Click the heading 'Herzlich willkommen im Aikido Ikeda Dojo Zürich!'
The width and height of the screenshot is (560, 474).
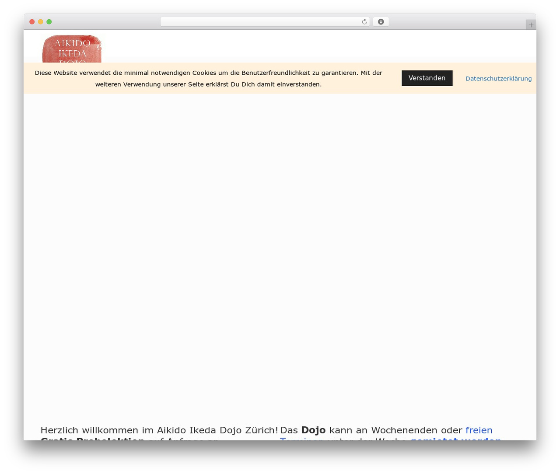coord(159,430)
